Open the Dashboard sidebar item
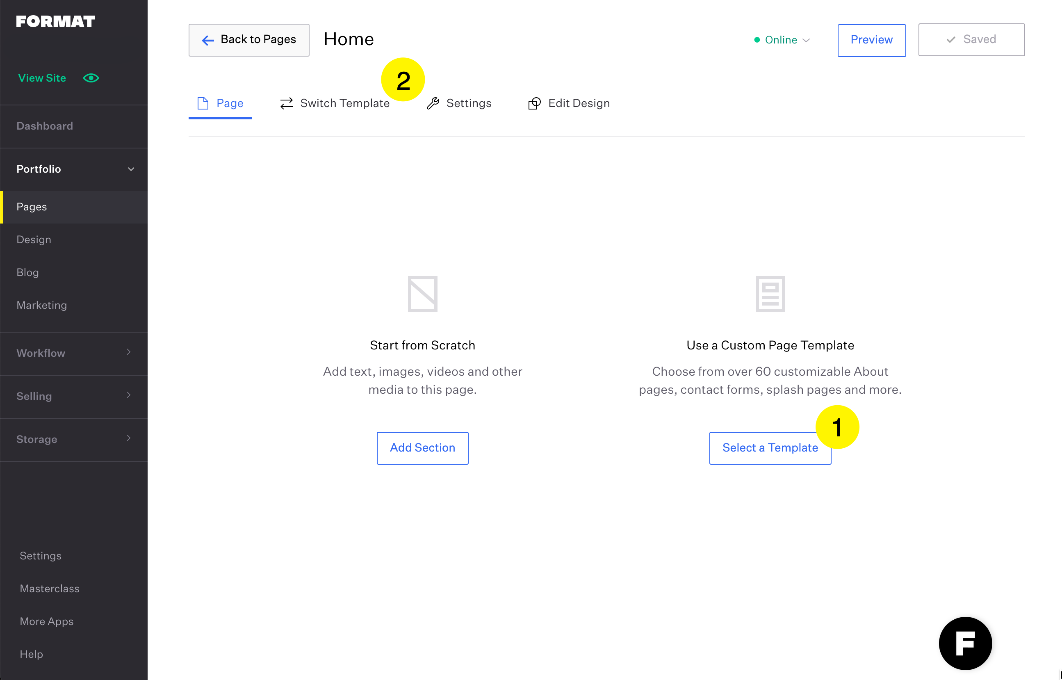The height and width of the screenshot is (680, 1062). (x=45, y=126)
